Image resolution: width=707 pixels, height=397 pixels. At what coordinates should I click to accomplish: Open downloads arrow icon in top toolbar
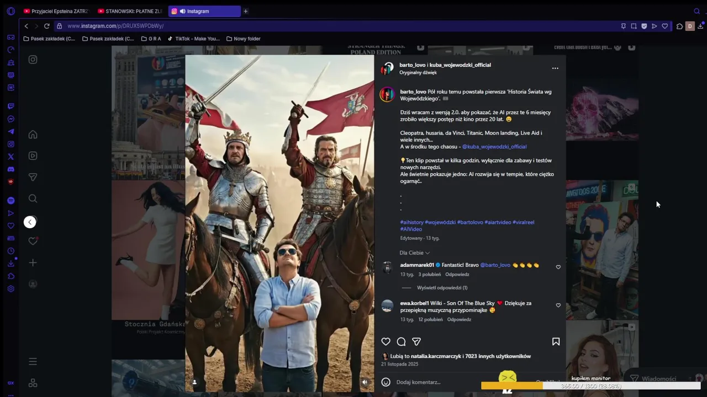pyautogui.click(x=700, y=26)
